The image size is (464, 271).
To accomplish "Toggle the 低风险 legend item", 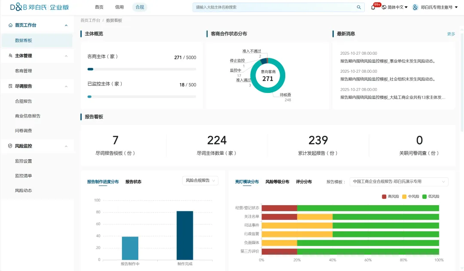I will (431, 196).
